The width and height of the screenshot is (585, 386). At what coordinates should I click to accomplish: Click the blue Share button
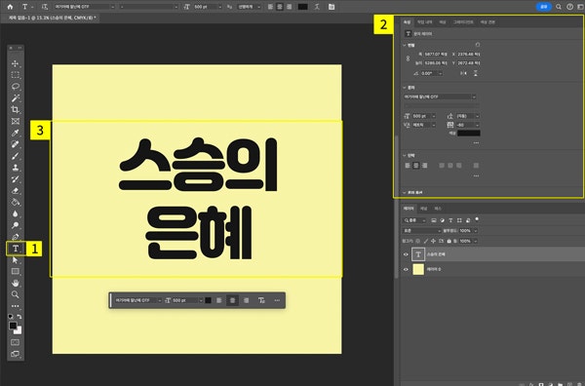click(x=544, y=7)
